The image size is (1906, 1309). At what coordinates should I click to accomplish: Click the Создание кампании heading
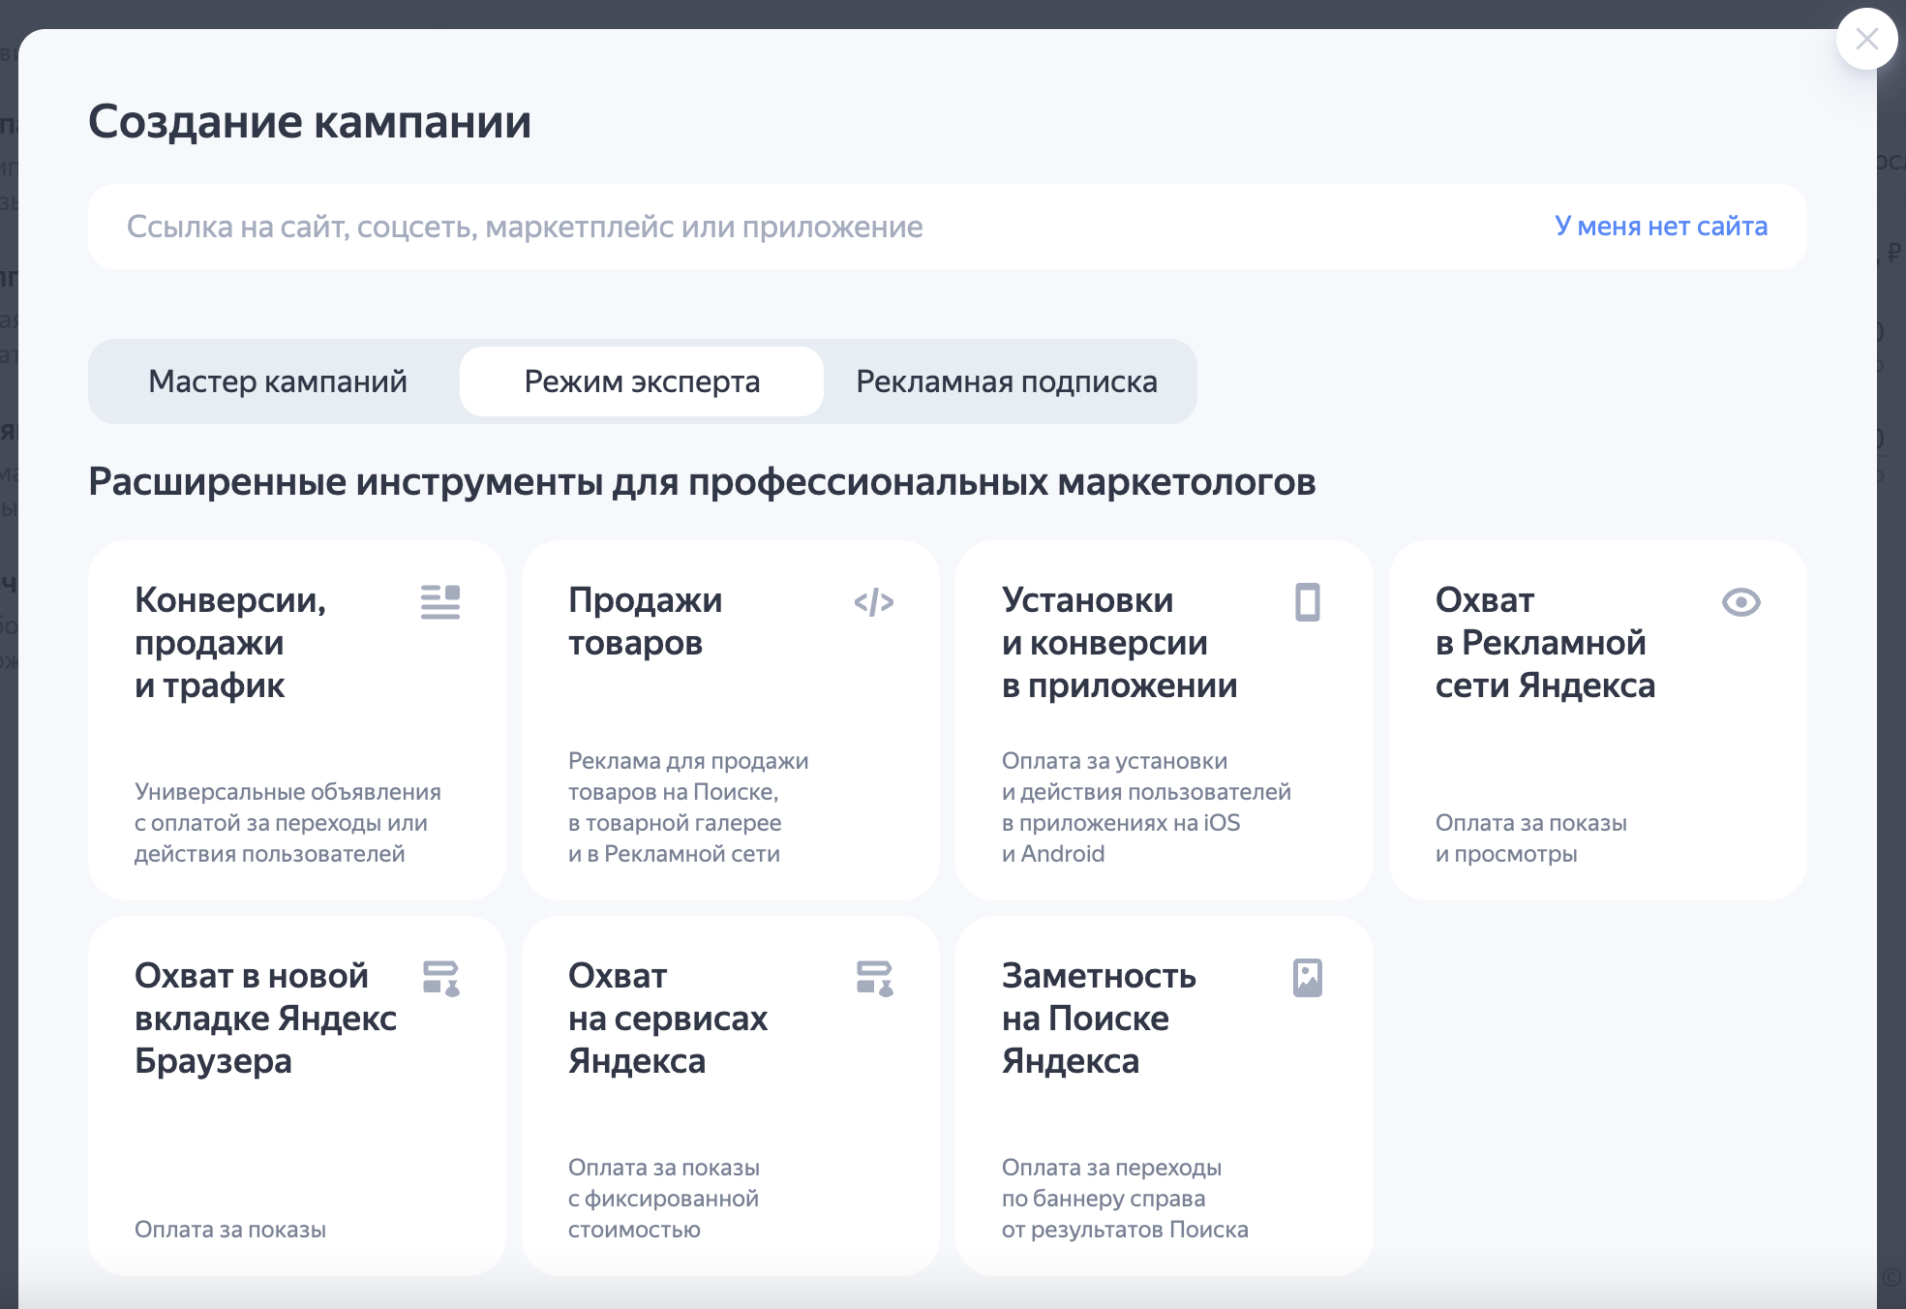click(x=310, y=122)
